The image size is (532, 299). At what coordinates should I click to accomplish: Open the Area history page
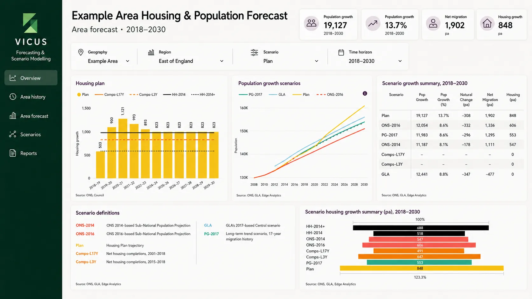[x=31, y=97]
